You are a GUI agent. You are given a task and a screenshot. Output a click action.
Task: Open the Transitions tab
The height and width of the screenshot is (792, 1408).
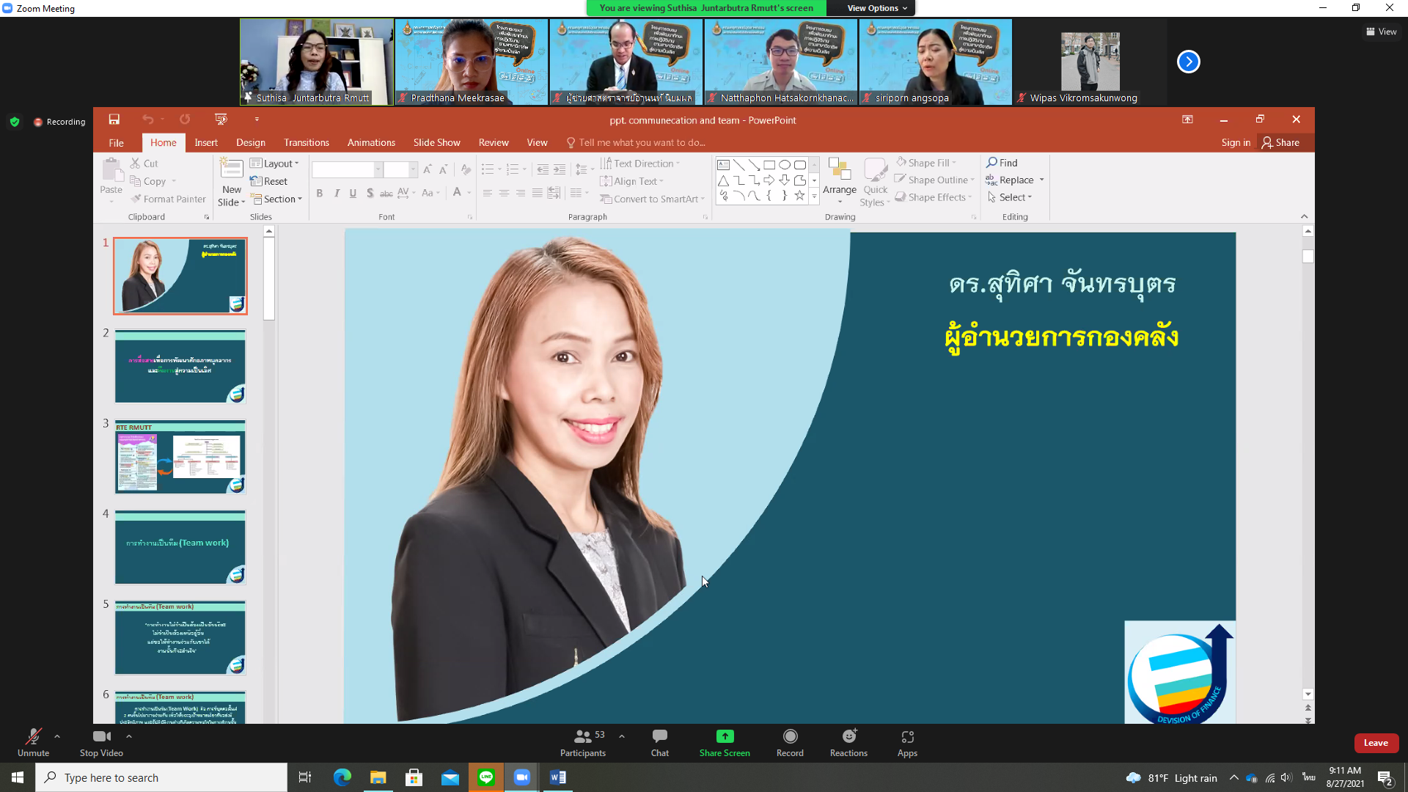[307, 142]
